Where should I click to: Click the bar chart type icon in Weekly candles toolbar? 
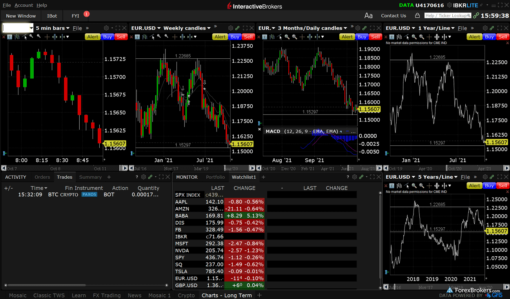(145, 37)
